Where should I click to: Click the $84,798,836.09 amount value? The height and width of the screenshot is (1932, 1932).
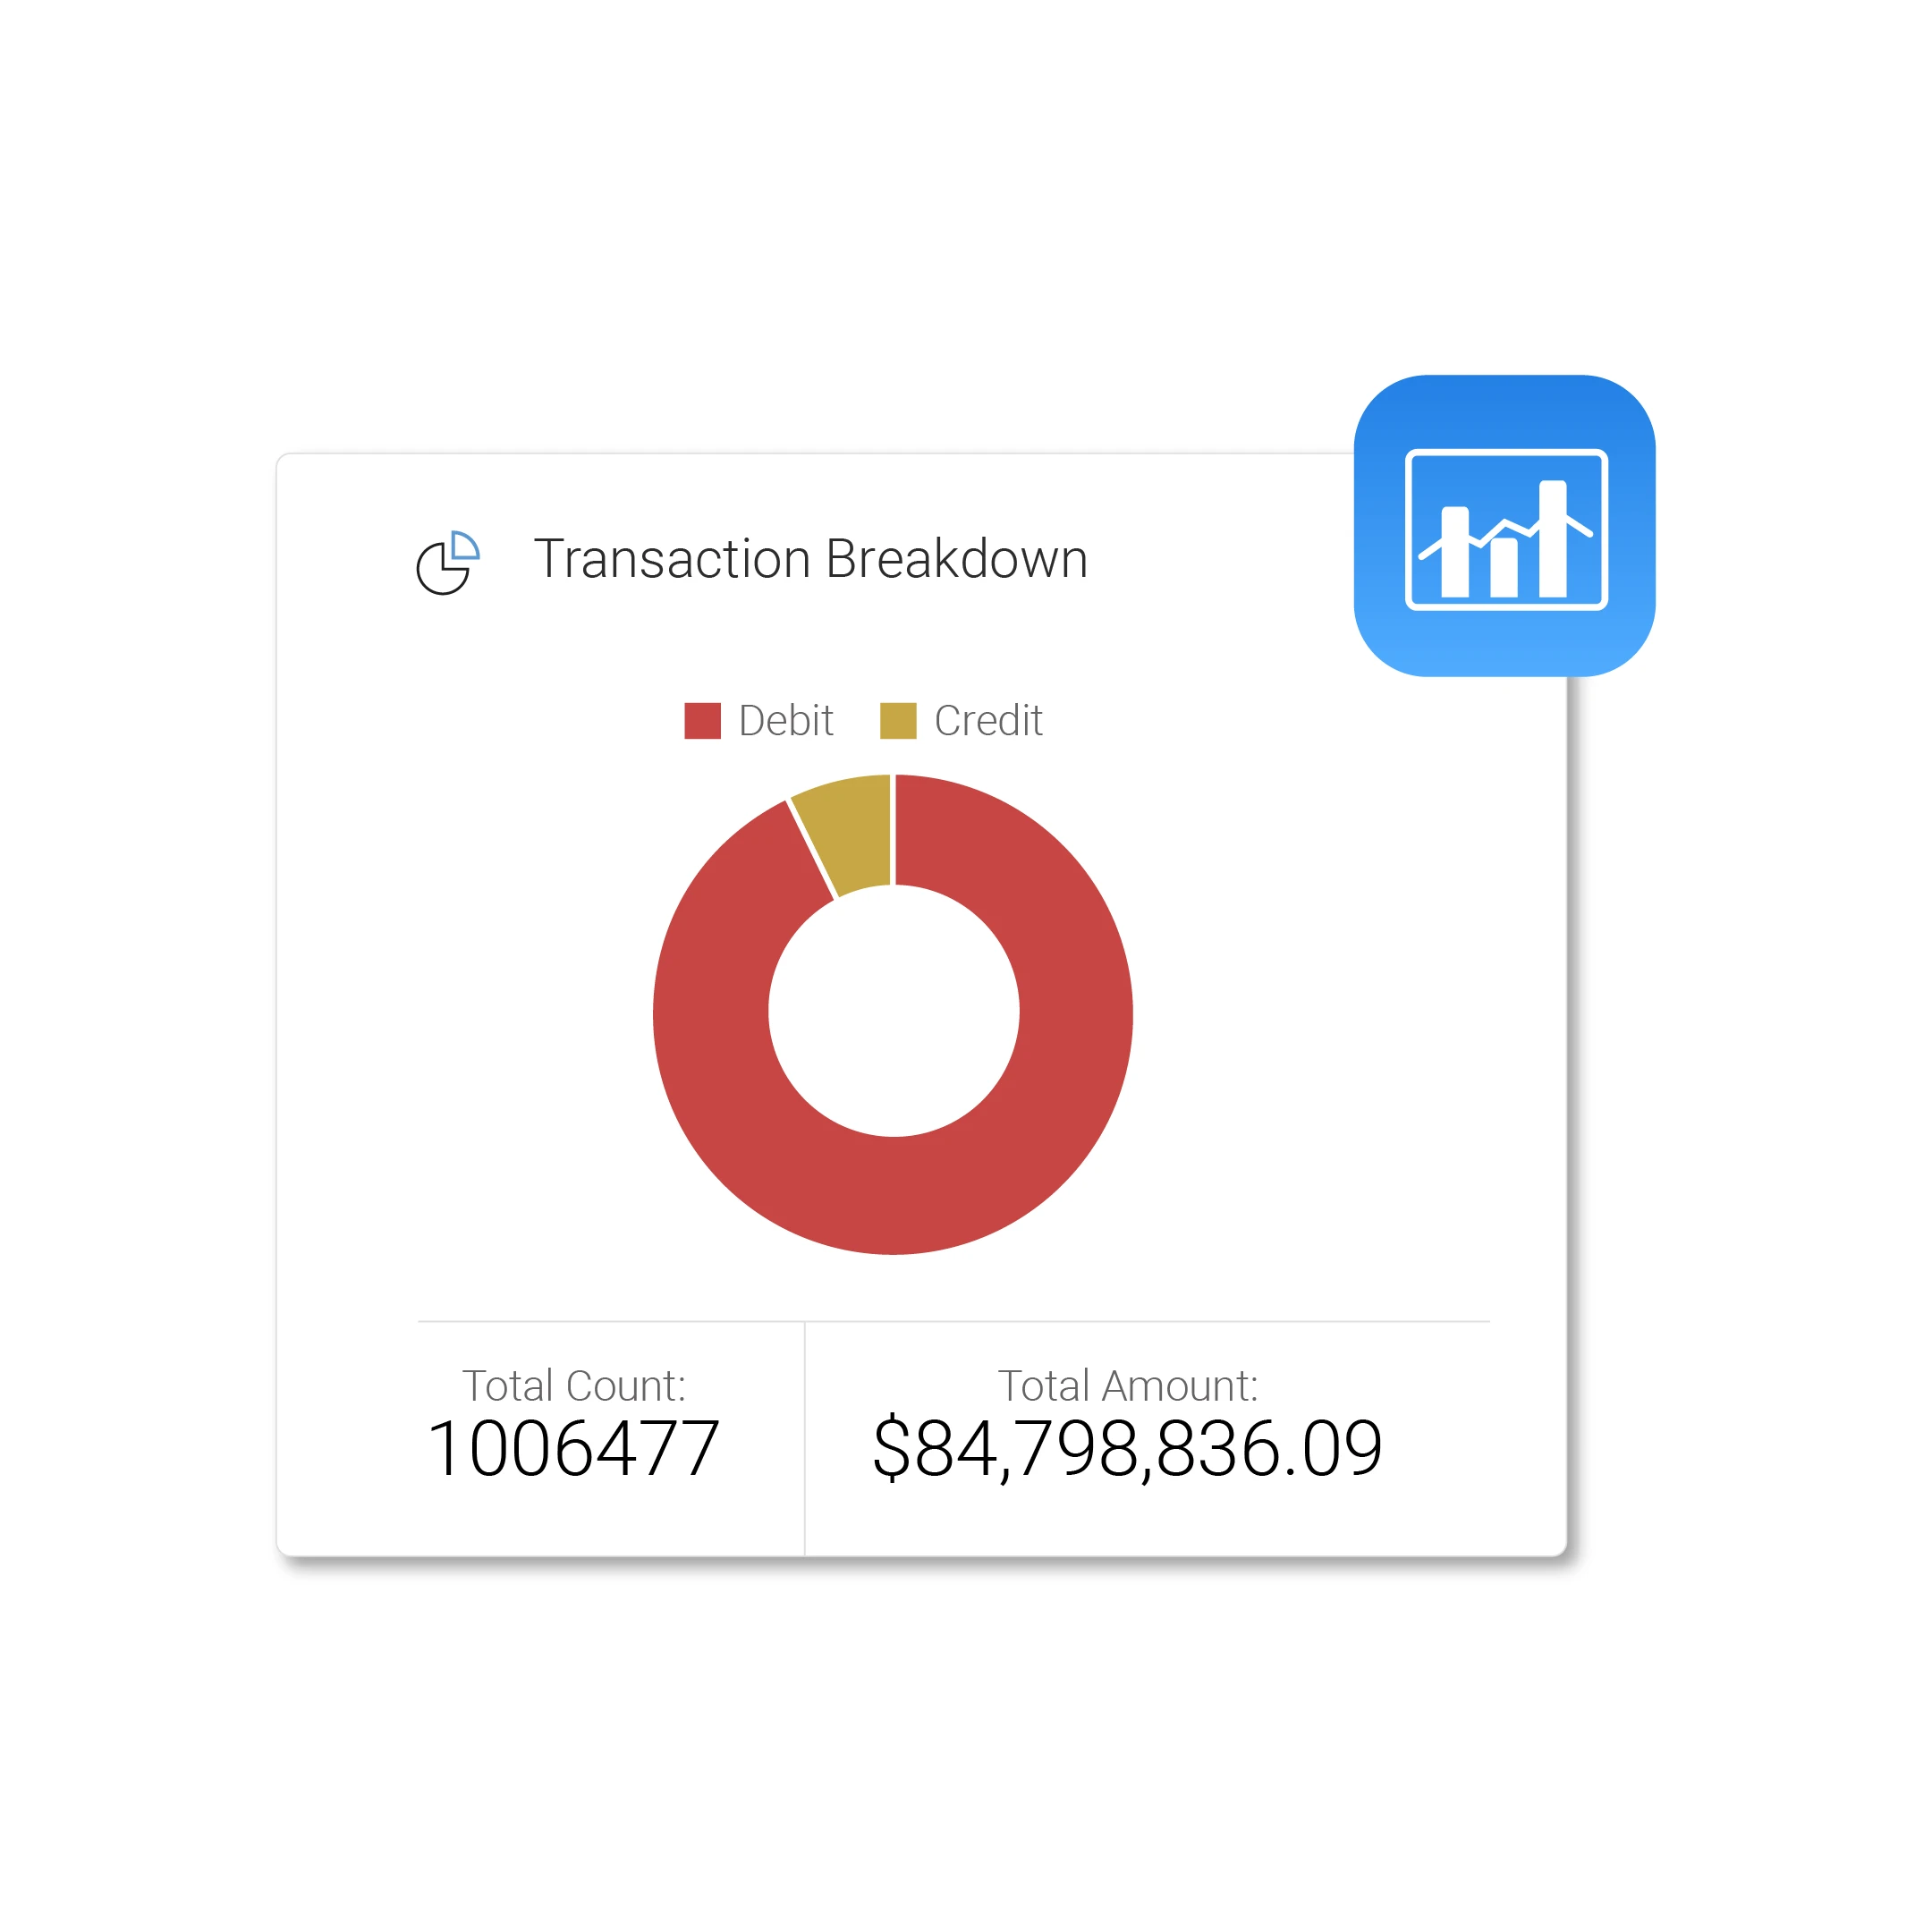click(x=1128, y=1449)
